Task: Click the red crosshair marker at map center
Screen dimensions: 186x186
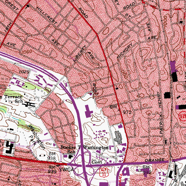Action: [93, 93]
